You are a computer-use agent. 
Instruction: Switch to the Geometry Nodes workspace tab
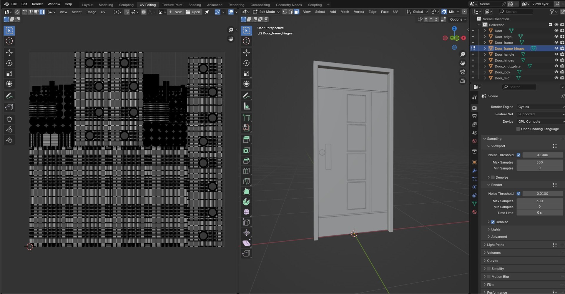pyautogui.click(x=289, y=5)
